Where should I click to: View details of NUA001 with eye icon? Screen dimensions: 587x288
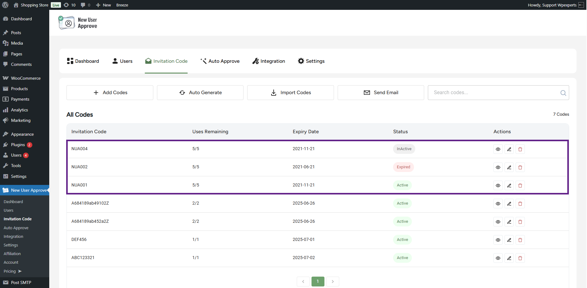498,186
